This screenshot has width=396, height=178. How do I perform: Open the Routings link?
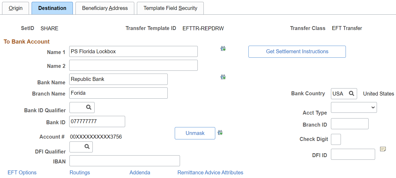[x=80, y=173]
